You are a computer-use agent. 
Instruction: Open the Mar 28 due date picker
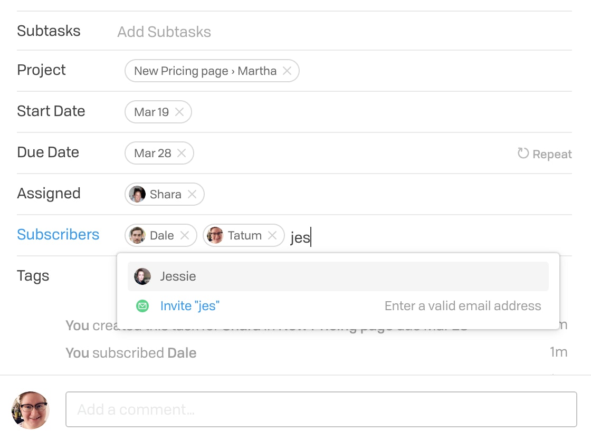[152, 153]
